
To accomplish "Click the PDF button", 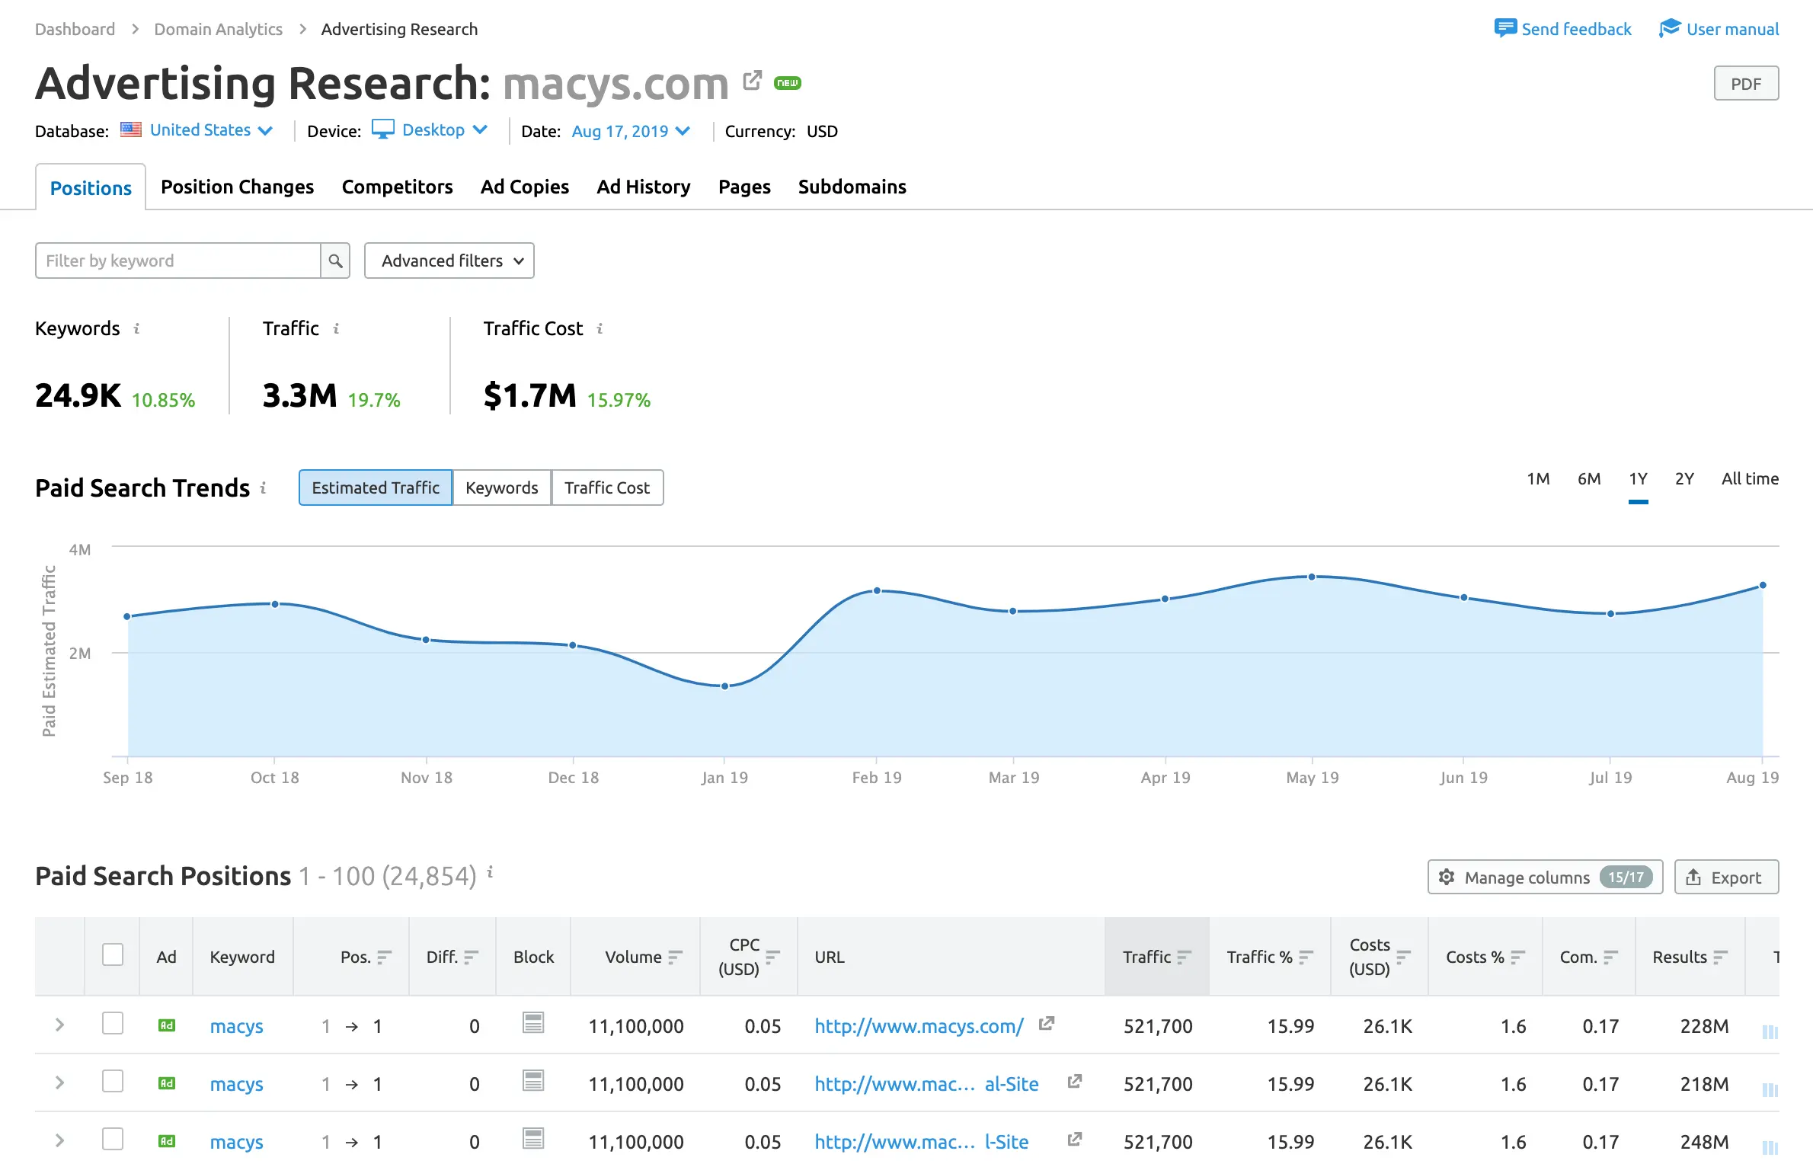I will click(x=1747, y=84).
